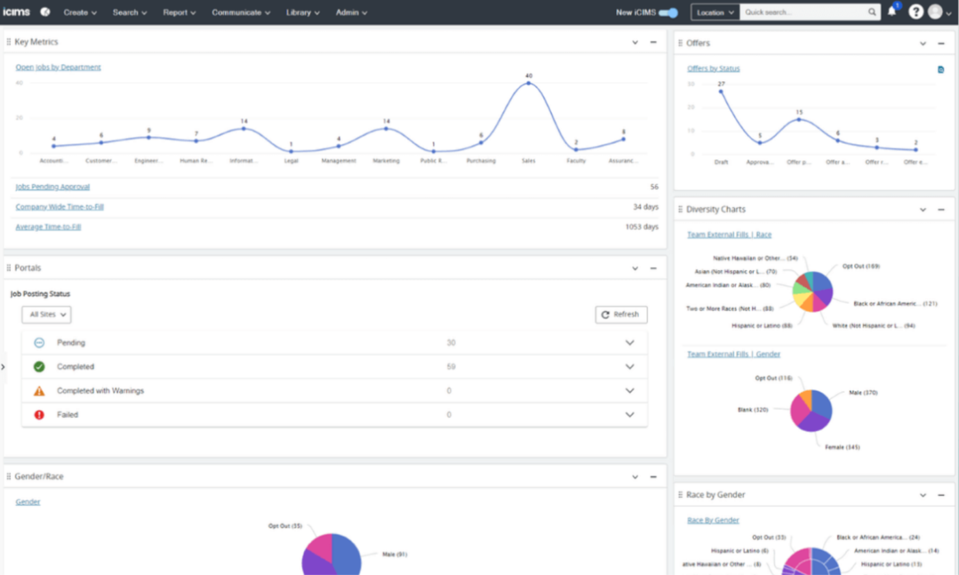Expand the Pending job postings row
959x575 pixels.
click(x=628, y=342)
